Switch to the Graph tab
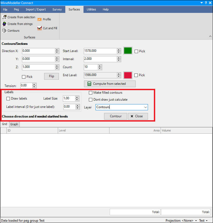 [14, 124]
